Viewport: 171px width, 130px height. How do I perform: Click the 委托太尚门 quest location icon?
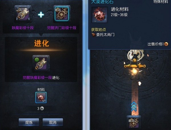tap(93, 35)
